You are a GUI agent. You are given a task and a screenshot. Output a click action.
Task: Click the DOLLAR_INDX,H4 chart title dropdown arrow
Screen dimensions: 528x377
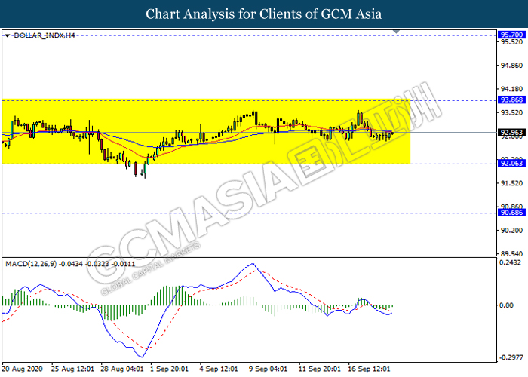[7, 35]
